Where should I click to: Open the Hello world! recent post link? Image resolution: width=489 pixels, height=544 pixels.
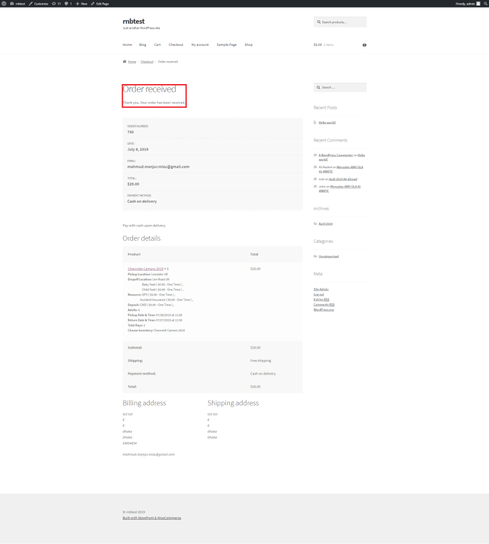pos(327,122)
